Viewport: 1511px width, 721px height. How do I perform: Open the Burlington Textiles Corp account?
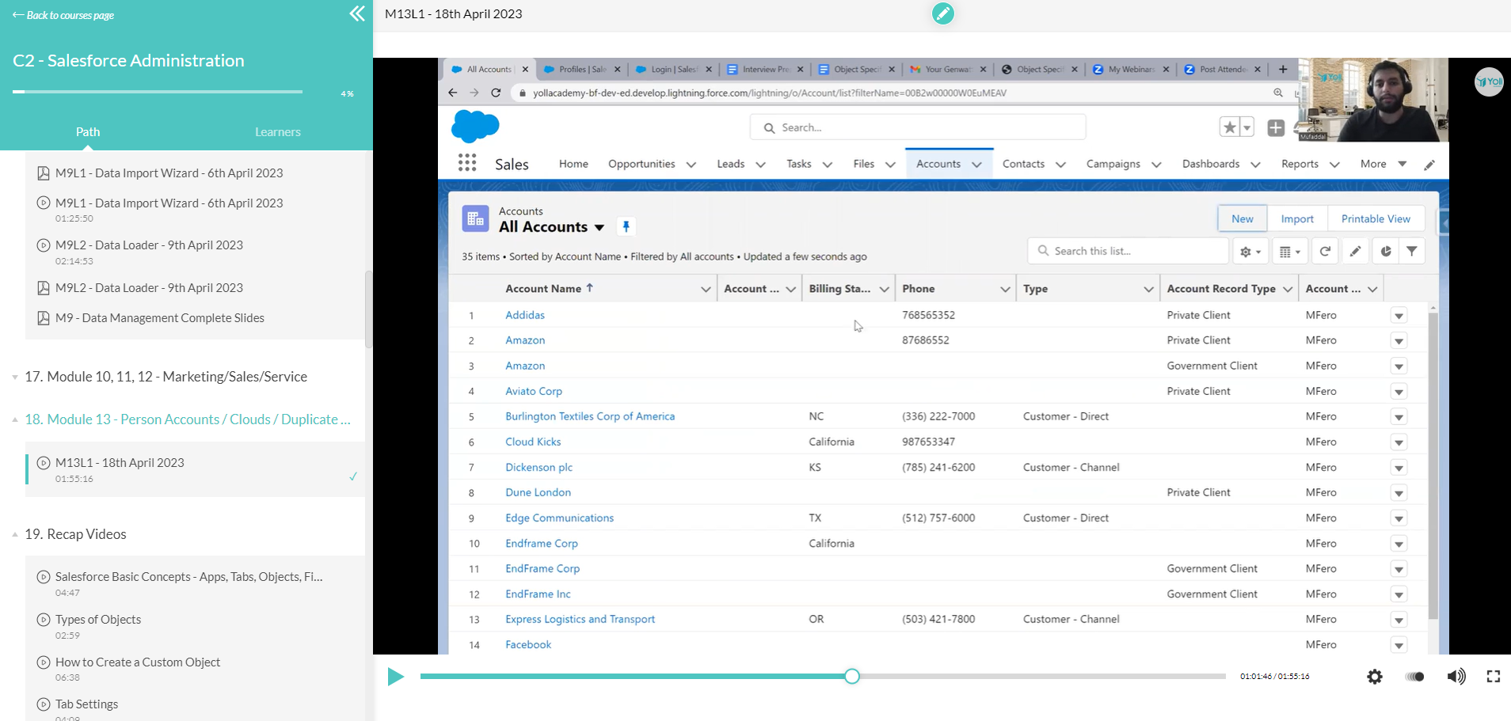(x=590, y=416)
